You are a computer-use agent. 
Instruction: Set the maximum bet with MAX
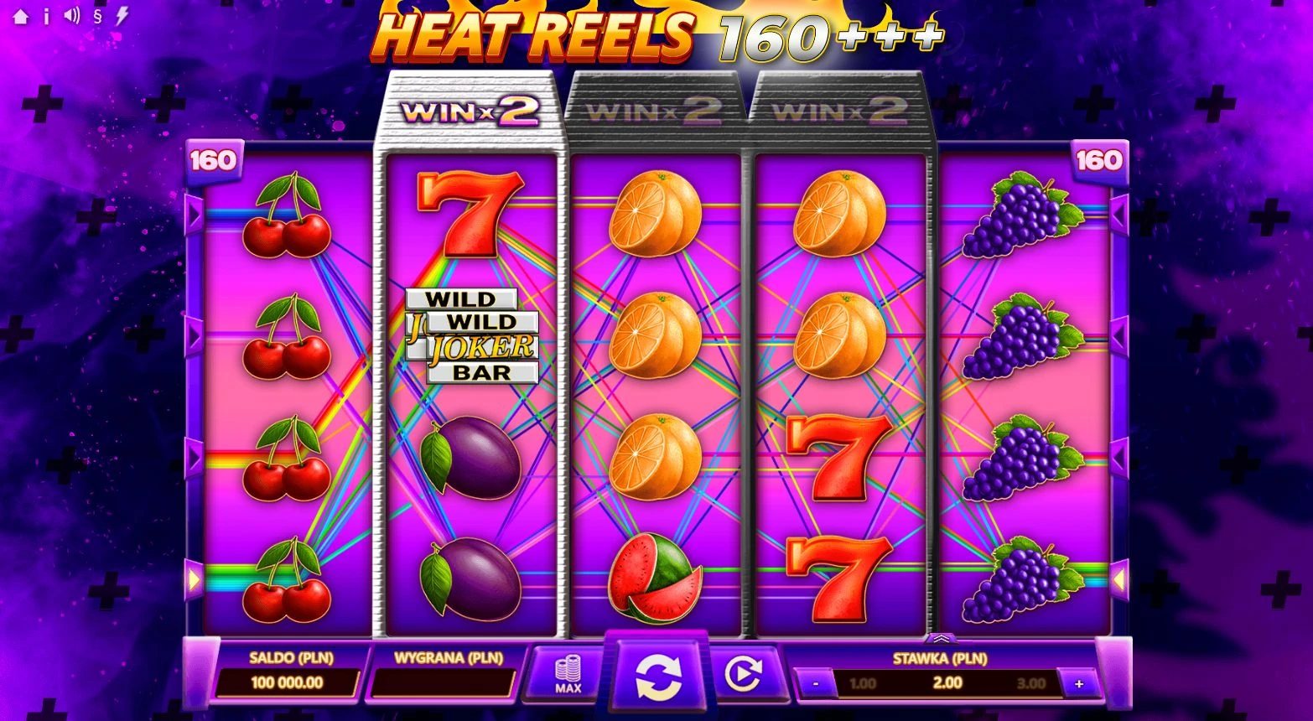pos(568,674)
